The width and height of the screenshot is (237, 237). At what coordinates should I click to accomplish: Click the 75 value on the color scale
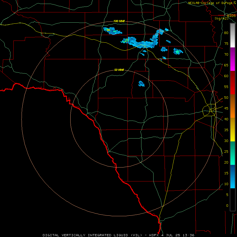pyautogui.click(x=226, y=43)
